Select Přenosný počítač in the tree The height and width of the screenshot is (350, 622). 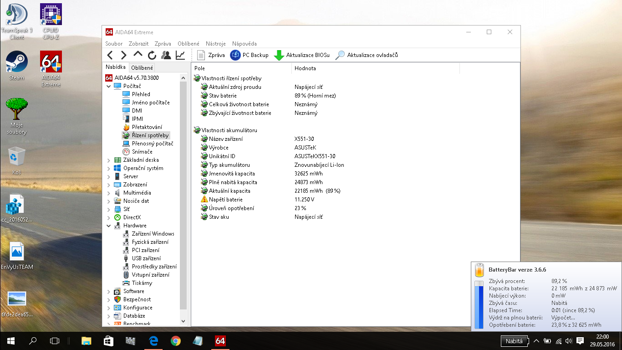[x=153, y=144]
